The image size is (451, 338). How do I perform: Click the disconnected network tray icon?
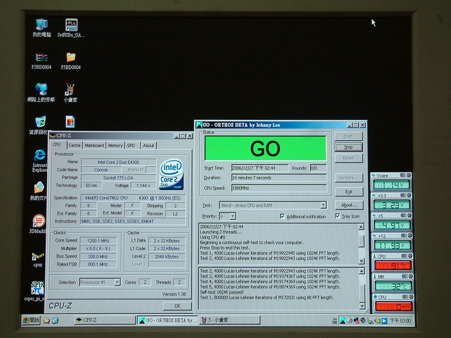click(356, 321)
